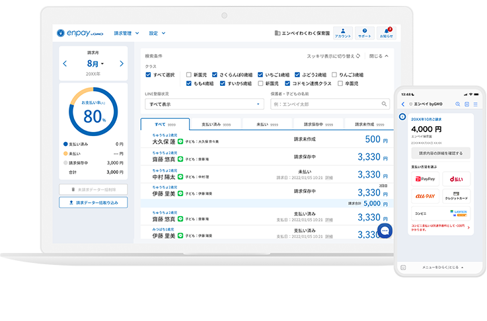Click 保護者・子どもの名前 search field
487x321 pixels.
(330, 104)
